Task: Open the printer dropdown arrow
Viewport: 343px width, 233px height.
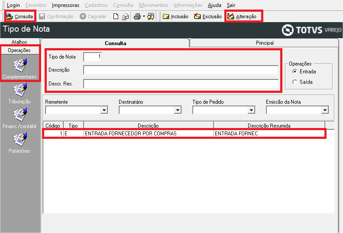Action: click(144, 16)
